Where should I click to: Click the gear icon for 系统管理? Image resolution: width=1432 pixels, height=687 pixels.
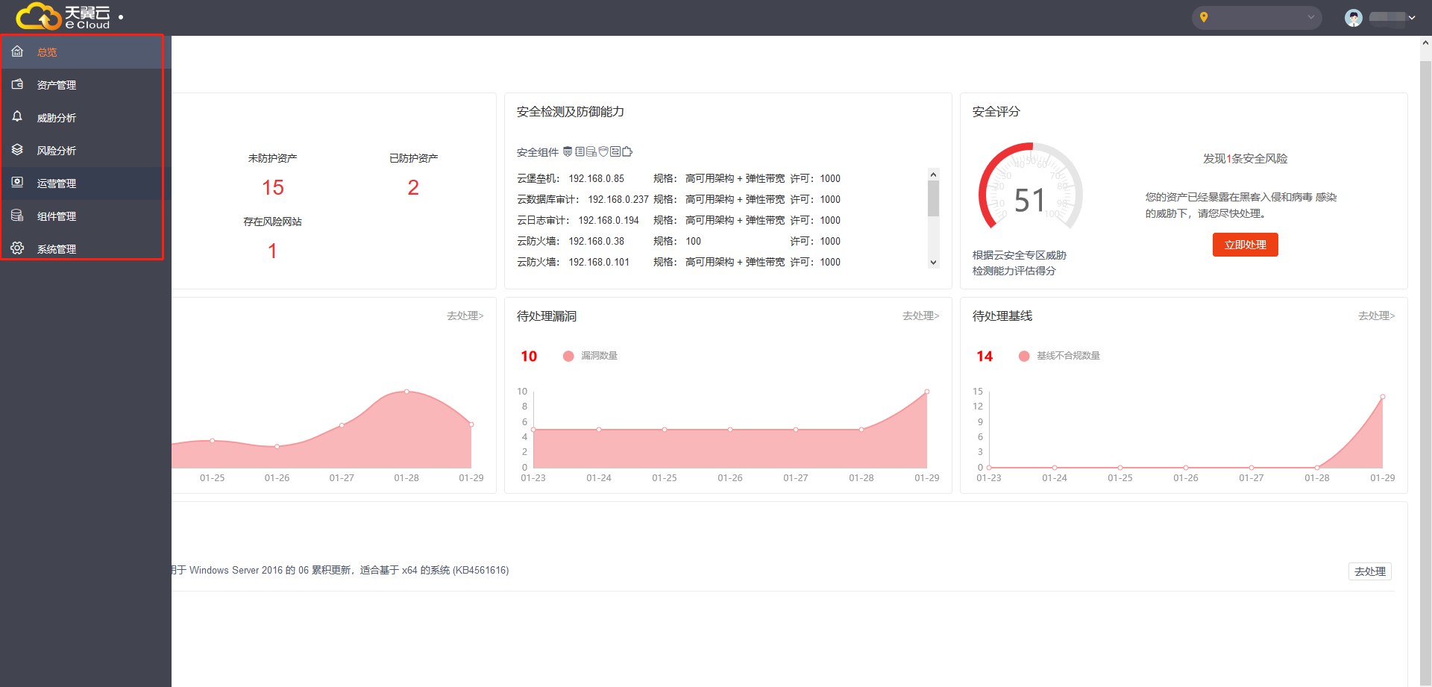tap(17, 248)
